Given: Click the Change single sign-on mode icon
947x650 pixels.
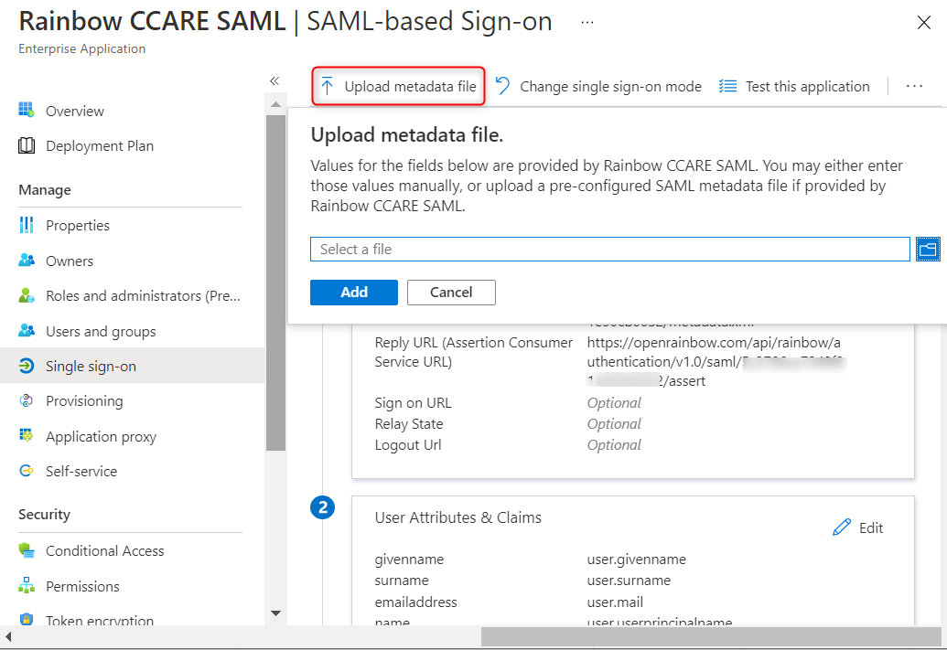Looking at the screenshot, I should coord(503,86).
